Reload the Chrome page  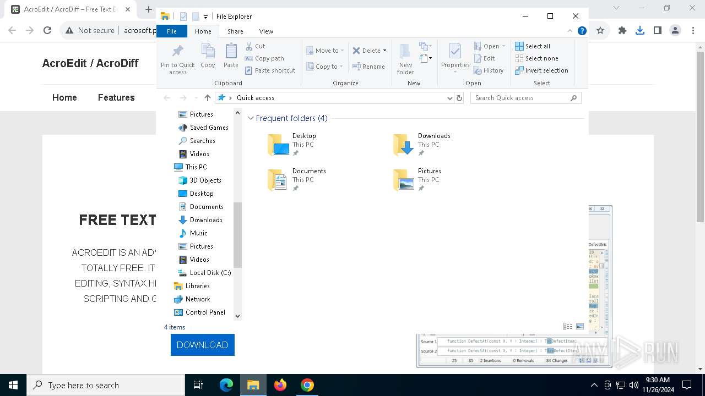(47, 31)
